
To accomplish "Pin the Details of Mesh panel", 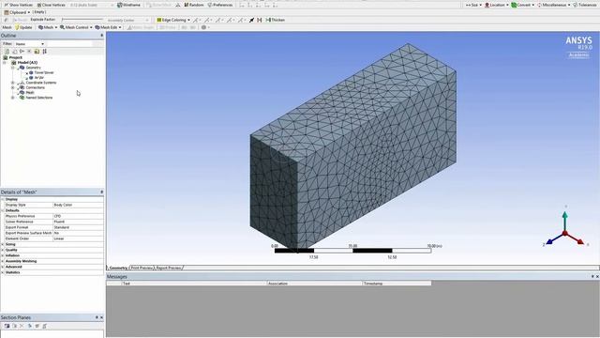I will click(x=101, y=192).
